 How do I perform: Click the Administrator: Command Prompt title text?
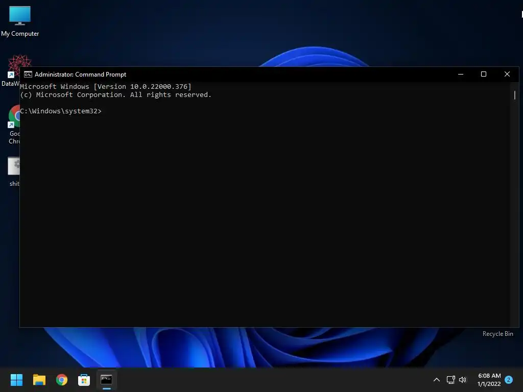pos(80,75)
